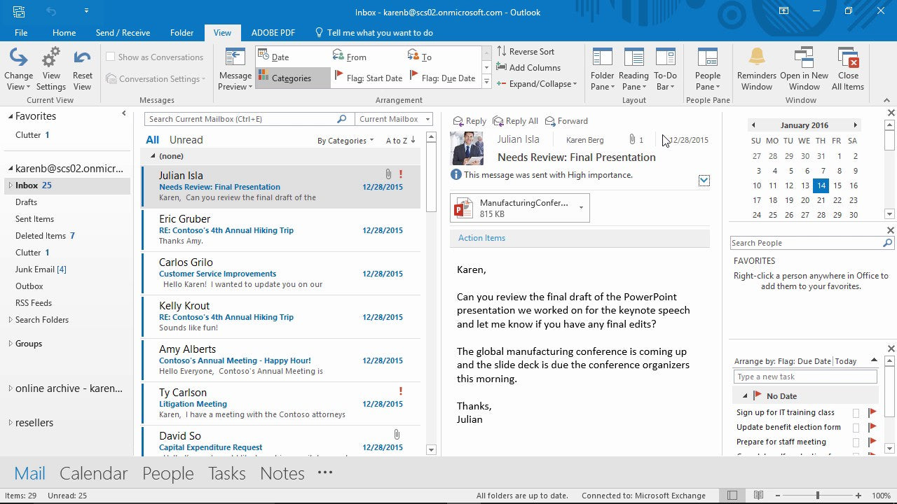Open the ADOBE PDF tab
Image resolution: width=897 pixels, height=504 pixels.
(273, 32)
